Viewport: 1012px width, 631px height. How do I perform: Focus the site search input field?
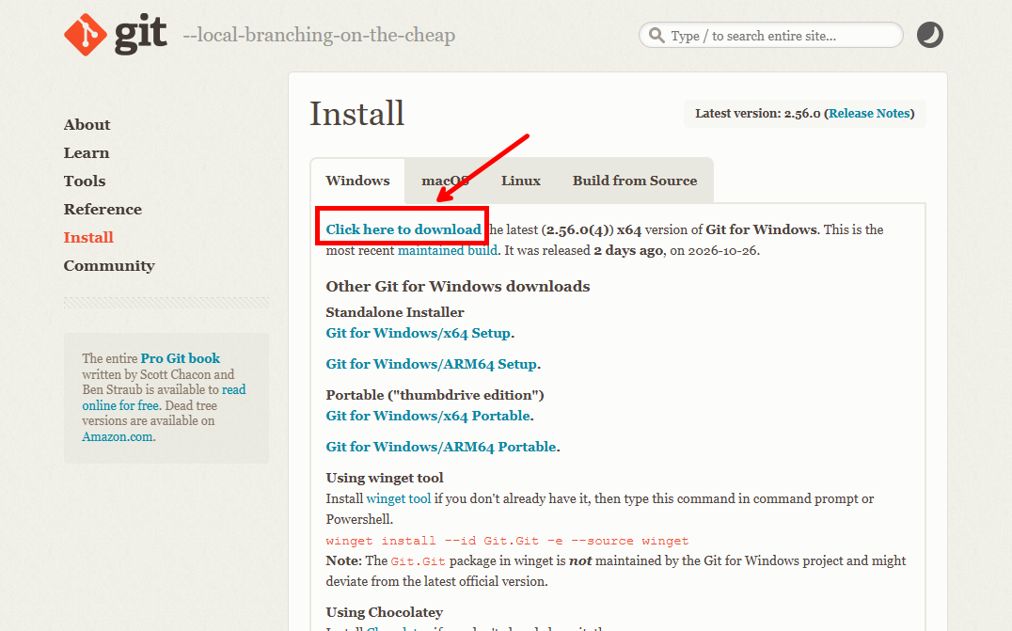[770, 35]
